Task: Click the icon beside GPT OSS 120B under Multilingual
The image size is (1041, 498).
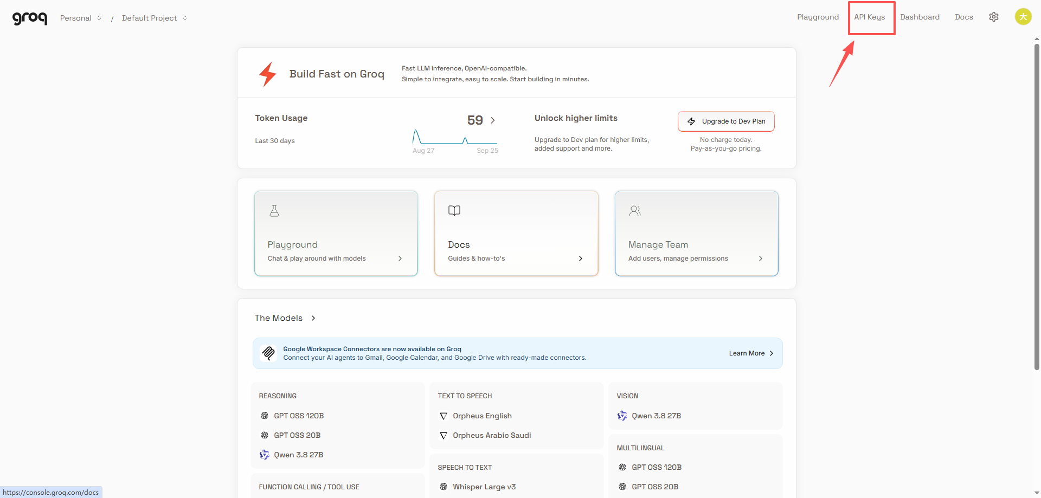Action: (x=622, y=467)
